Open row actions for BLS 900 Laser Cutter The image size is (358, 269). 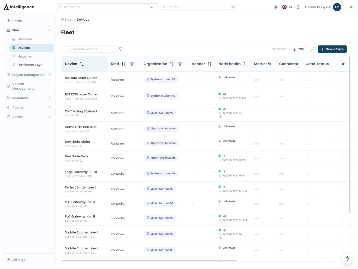[343, 79]
